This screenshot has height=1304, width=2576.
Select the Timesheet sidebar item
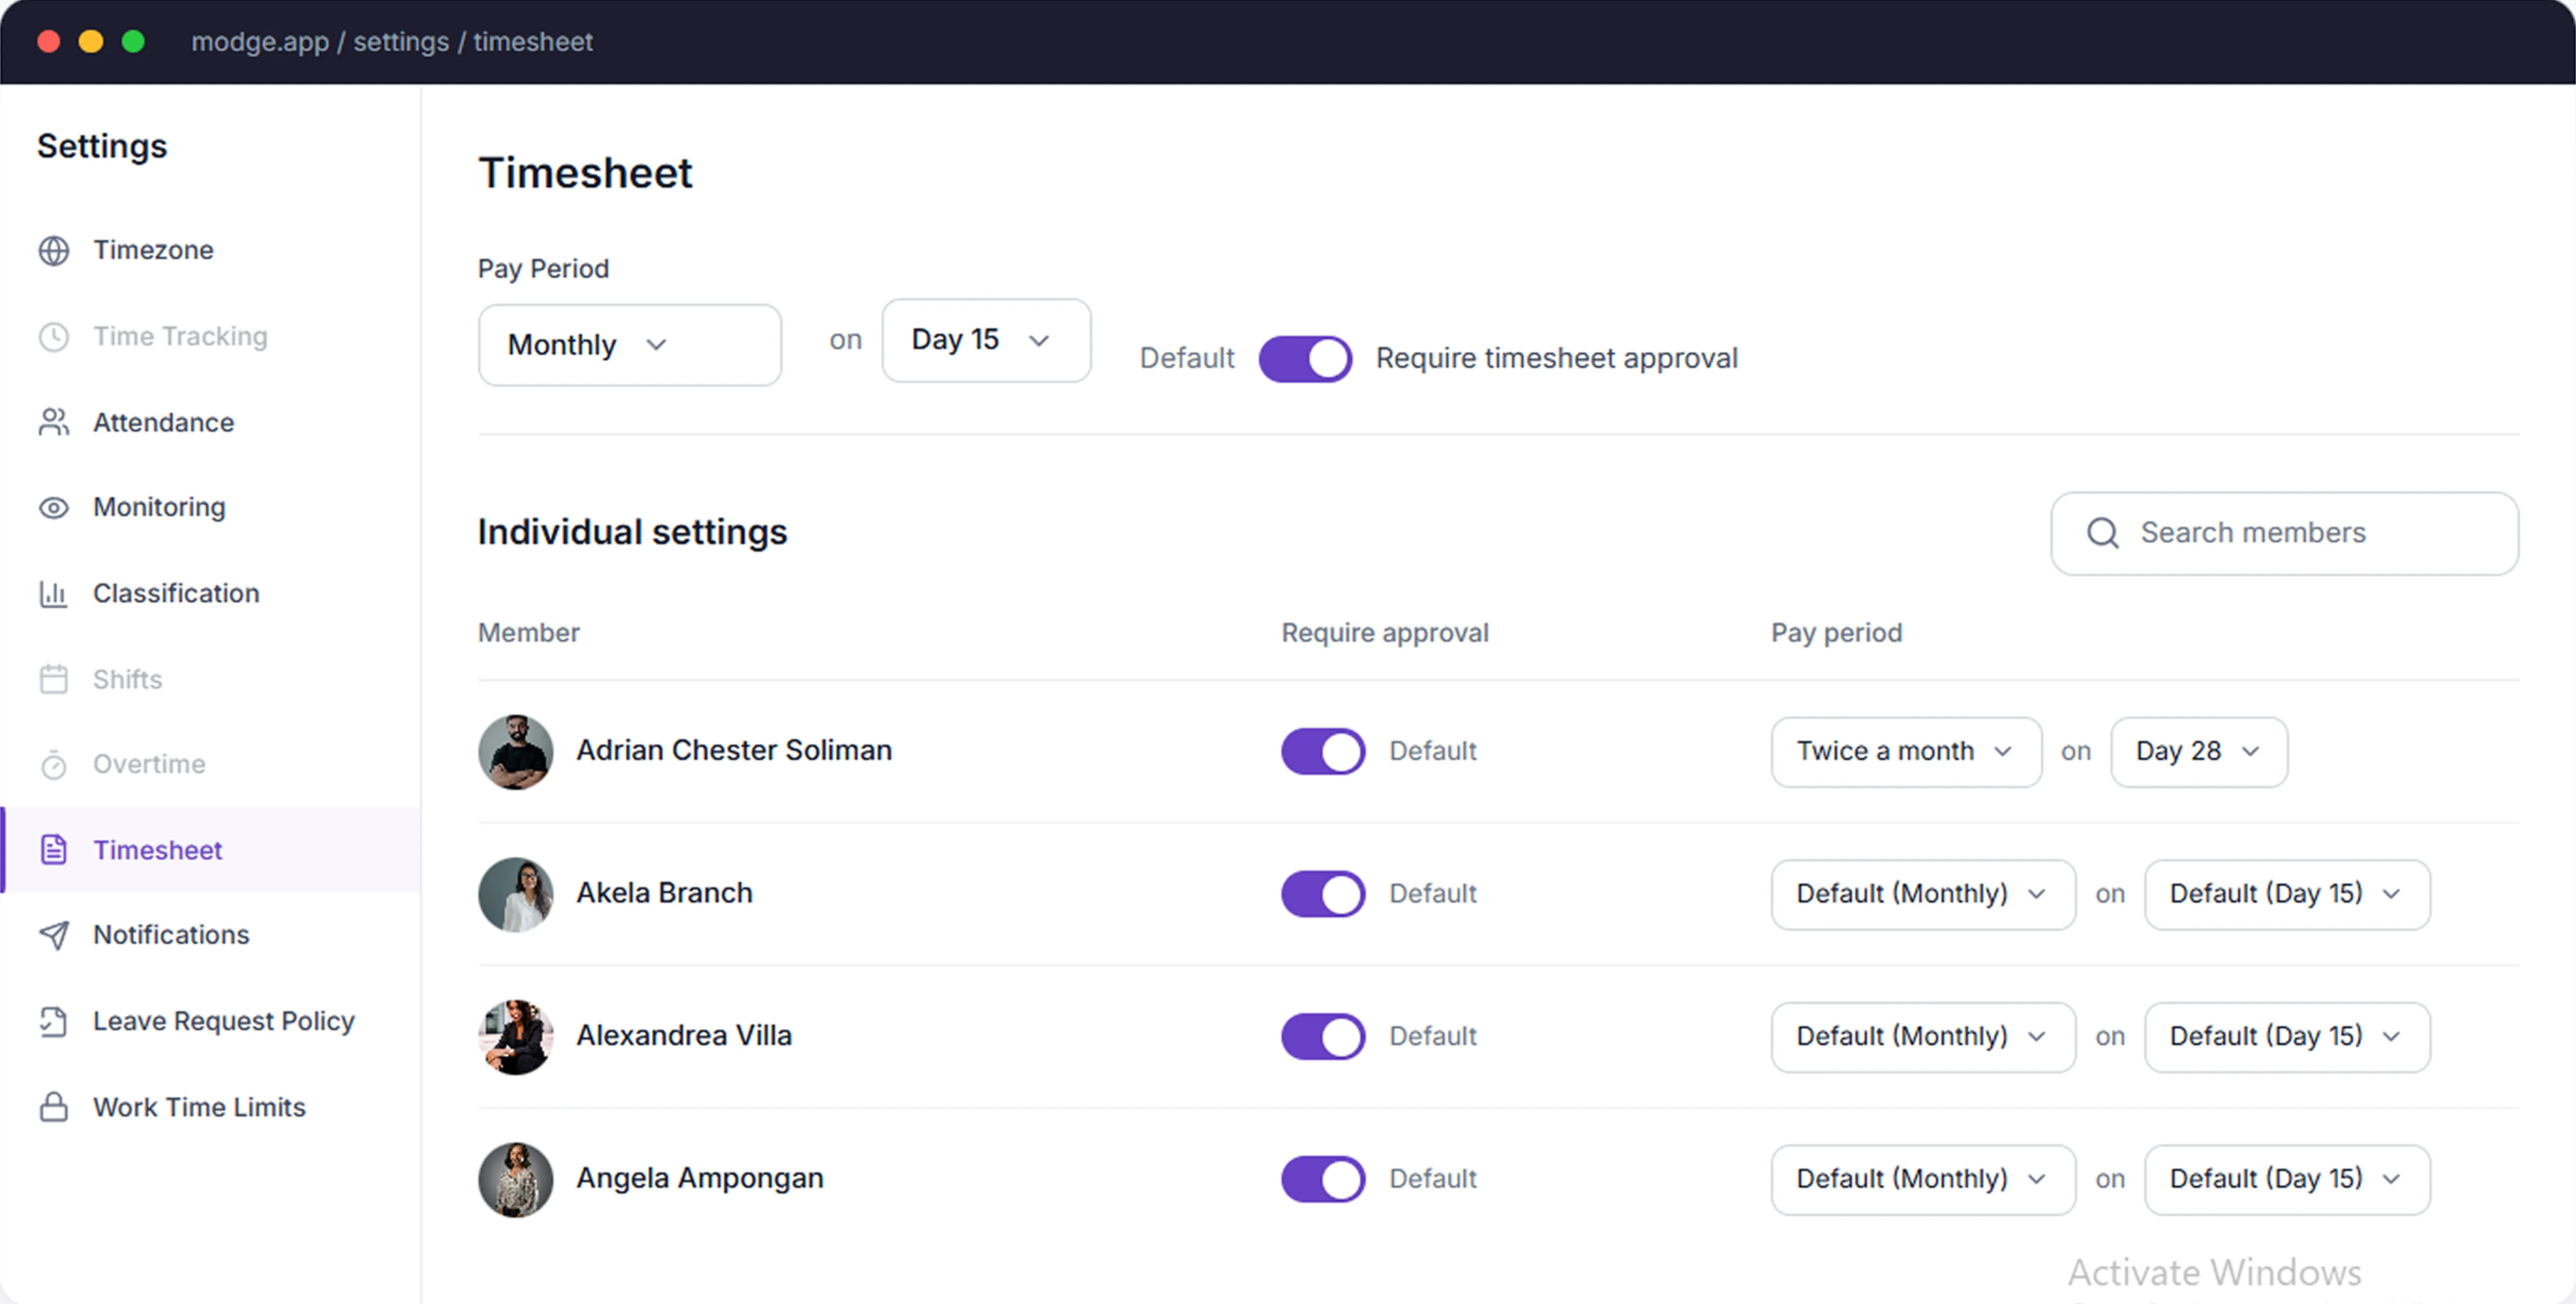210,850
